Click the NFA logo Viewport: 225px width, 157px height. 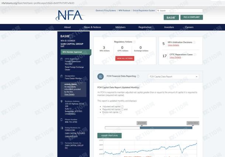(x=70, y=15)
